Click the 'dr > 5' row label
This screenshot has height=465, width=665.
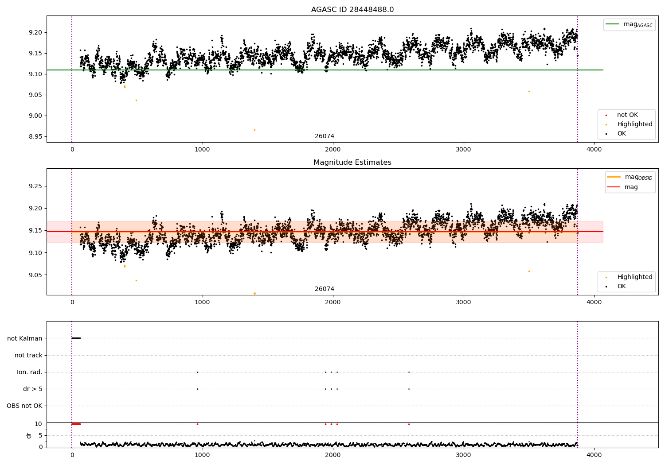click(x=33, y=389)
